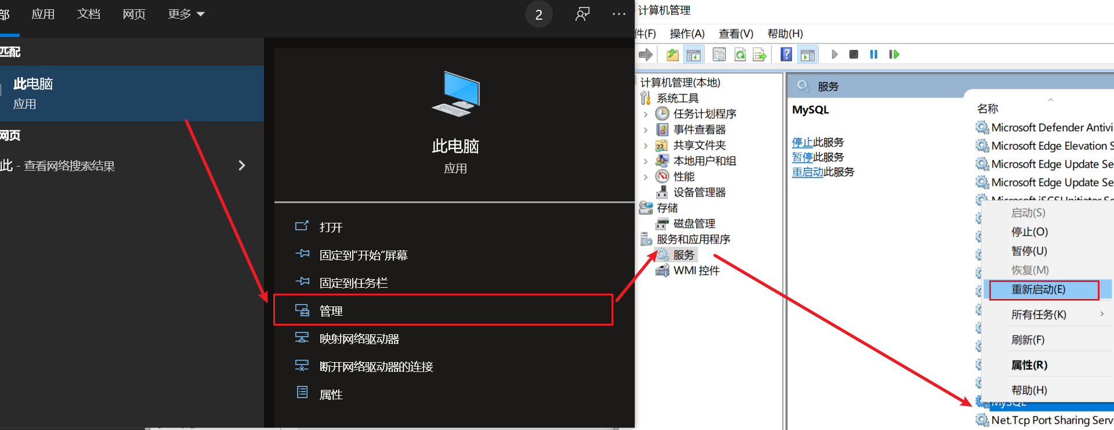
Task: Click the Export List toolbar icon
Action: [759, 55]
